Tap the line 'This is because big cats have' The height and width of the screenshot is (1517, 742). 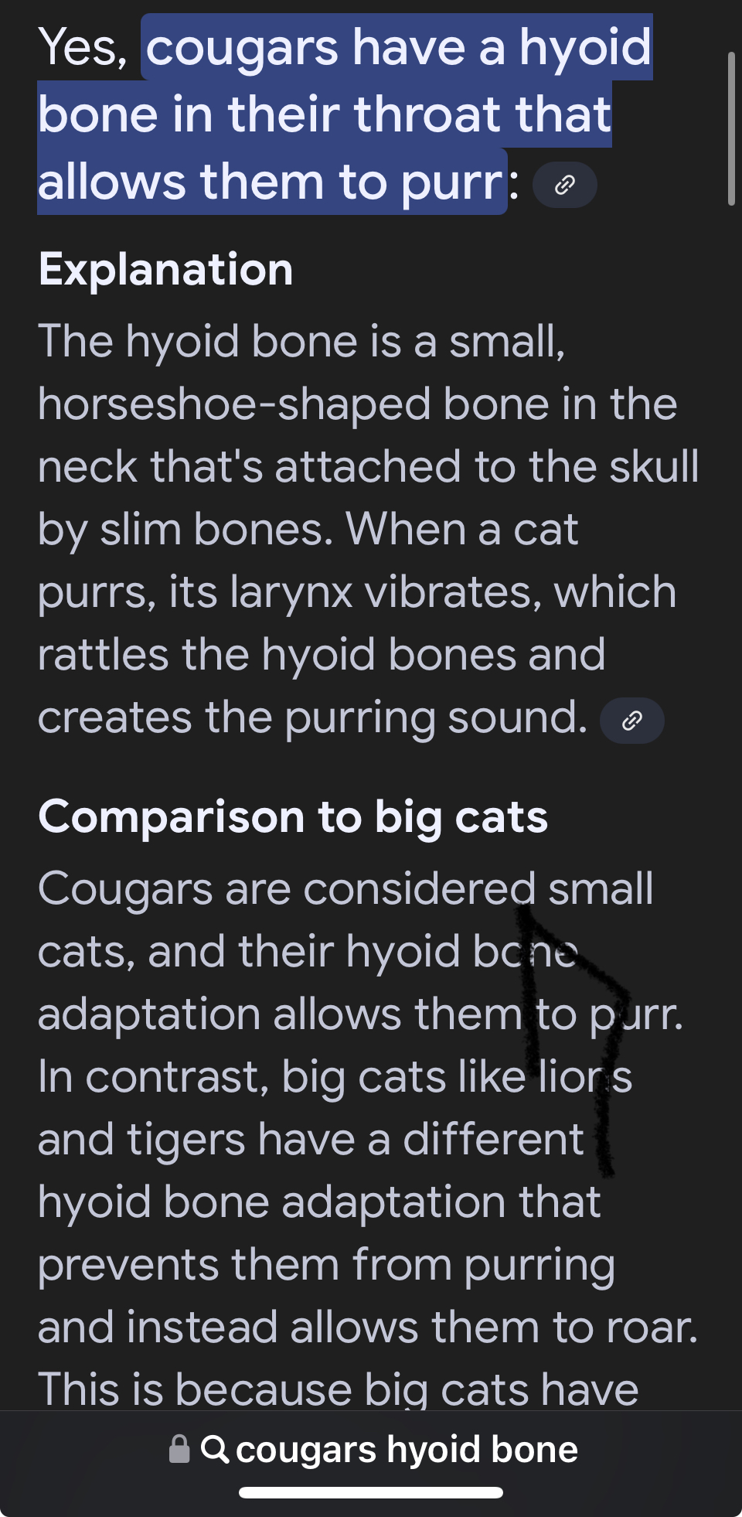tap(338, 1389)
